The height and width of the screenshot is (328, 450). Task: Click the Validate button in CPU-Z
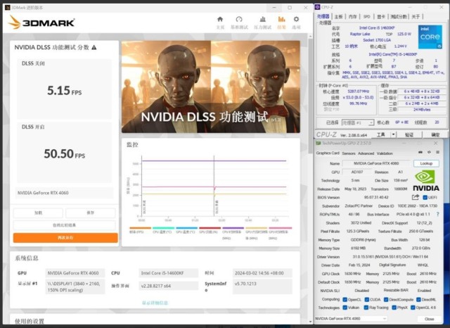[409, 134]
